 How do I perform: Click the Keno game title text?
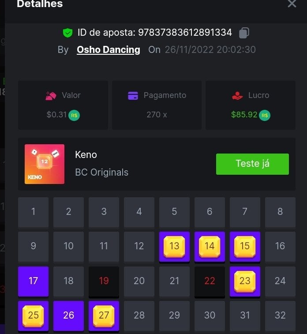(86, 154)
